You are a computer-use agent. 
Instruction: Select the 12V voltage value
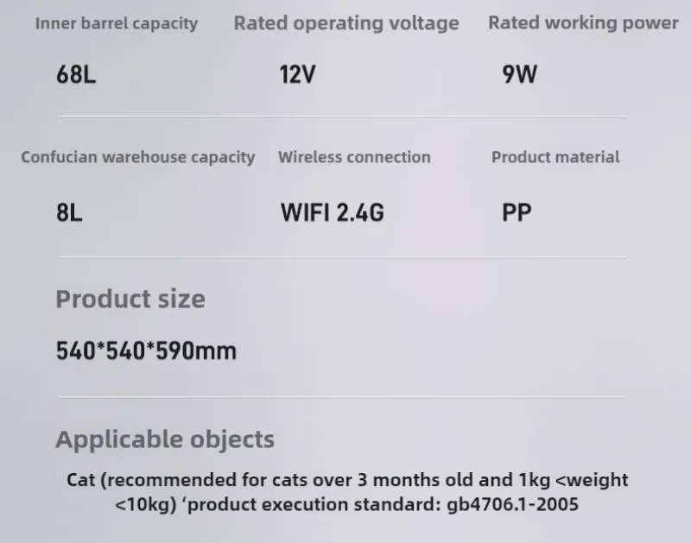coord(298,74)
